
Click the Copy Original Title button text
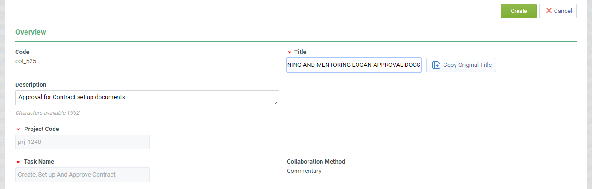[x=467, y=65]
